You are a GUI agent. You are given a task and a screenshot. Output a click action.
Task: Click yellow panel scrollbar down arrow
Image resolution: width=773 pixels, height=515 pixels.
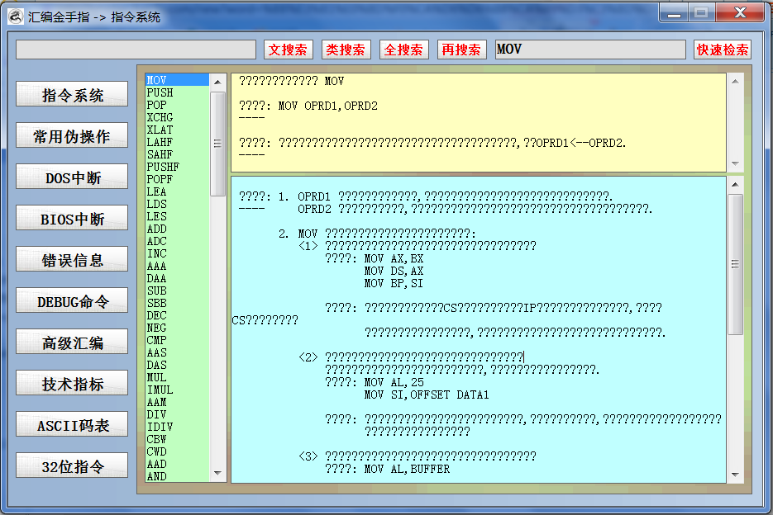[x=735, y=163]
